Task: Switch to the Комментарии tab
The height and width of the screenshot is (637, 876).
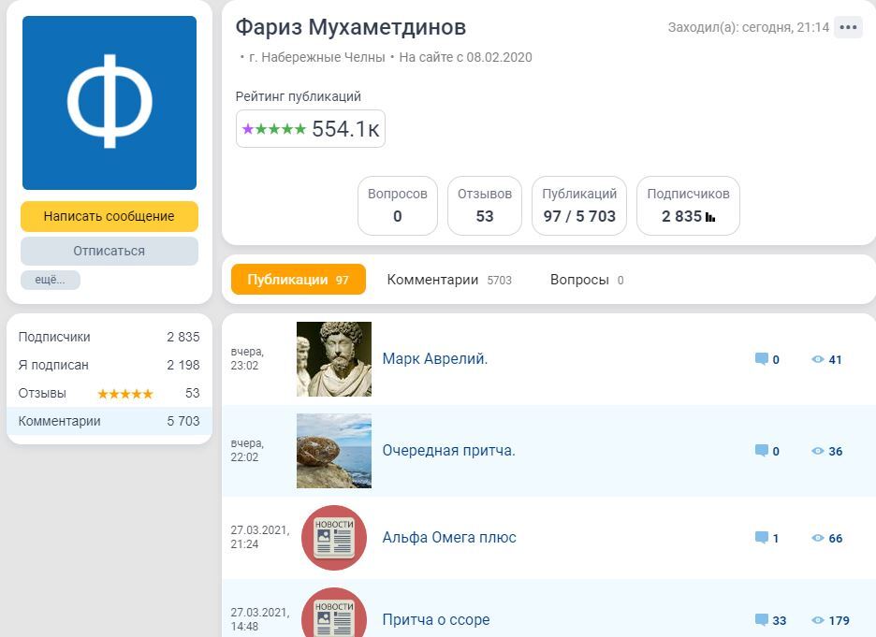Action: (448, 280)
